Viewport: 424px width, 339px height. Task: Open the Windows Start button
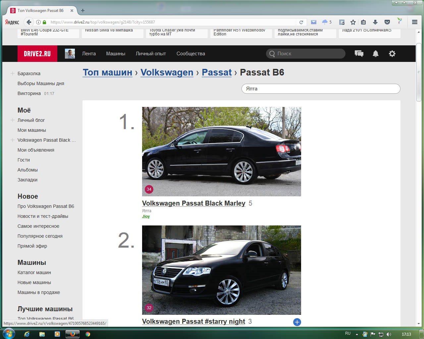9,333
